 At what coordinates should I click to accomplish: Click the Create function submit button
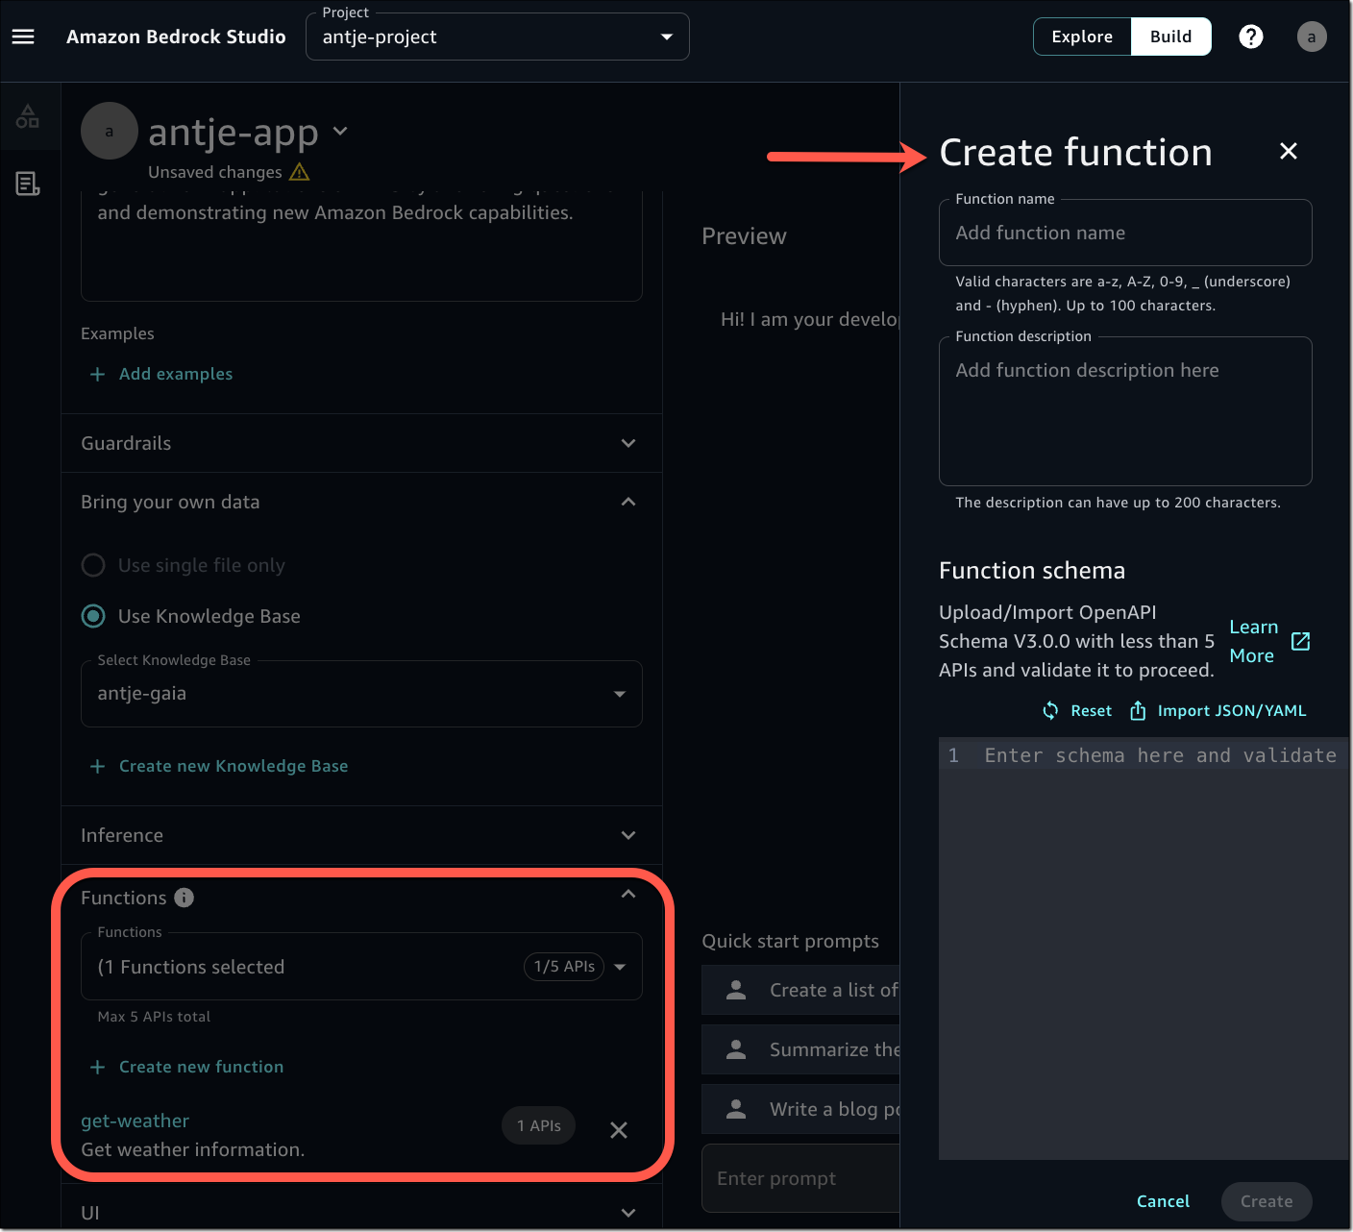point(1267,1201)
